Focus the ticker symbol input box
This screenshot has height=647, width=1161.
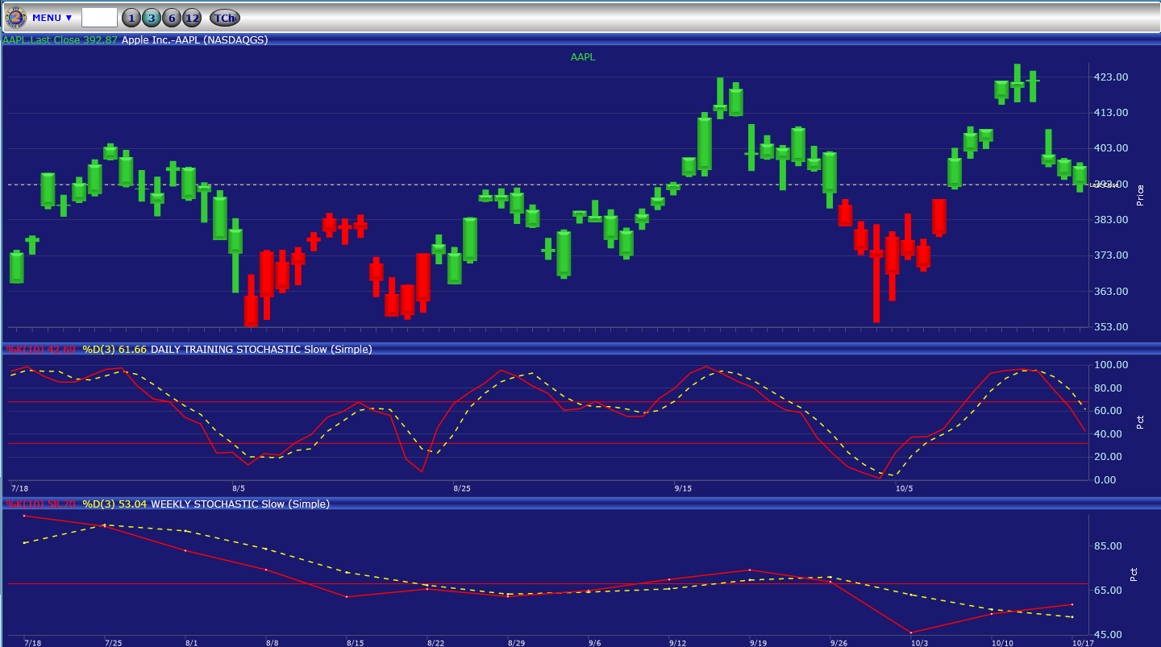99,18
